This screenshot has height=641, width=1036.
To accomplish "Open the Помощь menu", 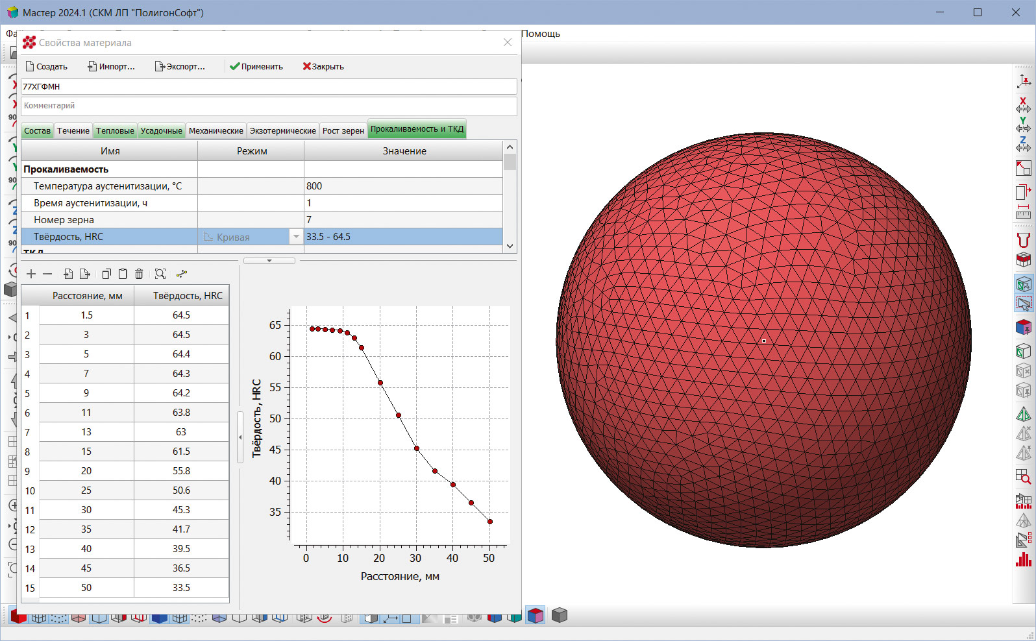I will point(540,34).
